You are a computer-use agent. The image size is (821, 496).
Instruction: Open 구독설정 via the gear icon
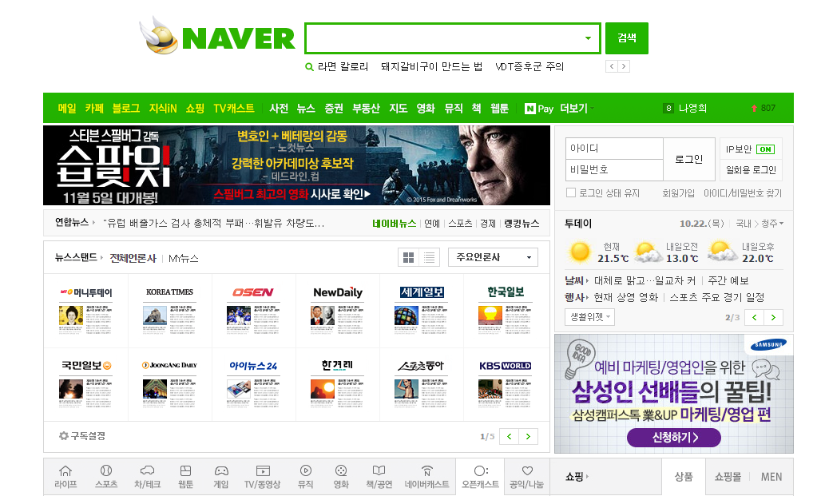pyautogui.click(x=61, y=436)
